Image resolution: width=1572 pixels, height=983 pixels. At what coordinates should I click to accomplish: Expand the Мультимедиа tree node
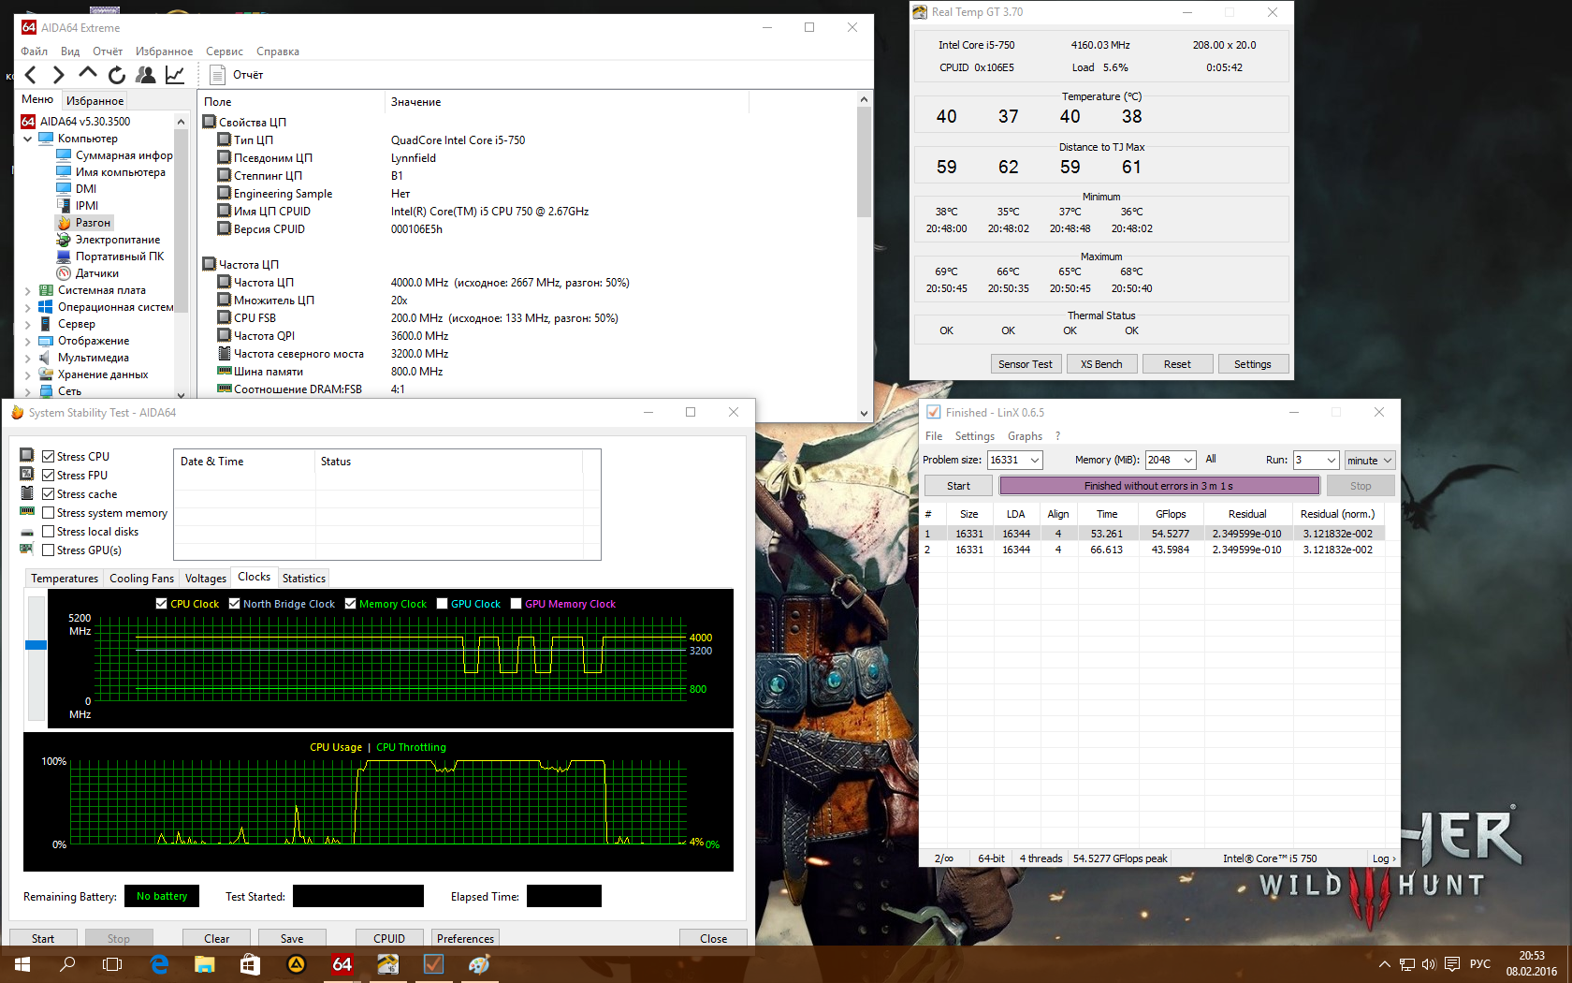(x=28, y=358)
